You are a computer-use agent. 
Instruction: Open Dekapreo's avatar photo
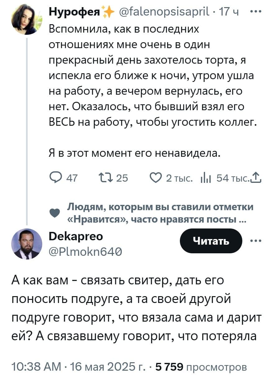pyautogui.click(x=26, y=244)
